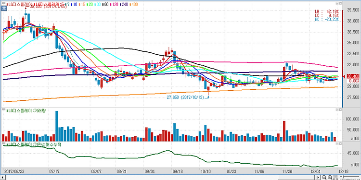The image size is (361, 180).
Task: Click the 09/04 date axis label
Action: [150, 171]
